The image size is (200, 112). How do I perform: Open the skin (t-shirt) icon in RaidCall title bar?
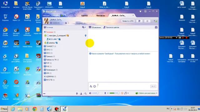[140, 12]
